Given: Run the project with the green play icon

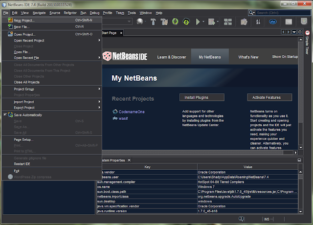Looking at the screenshot, I should pyautogui.click(x=198, y=22).
